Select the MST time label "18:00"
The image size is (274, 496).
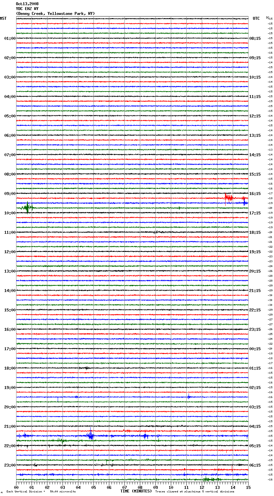(x=10, y=368)
